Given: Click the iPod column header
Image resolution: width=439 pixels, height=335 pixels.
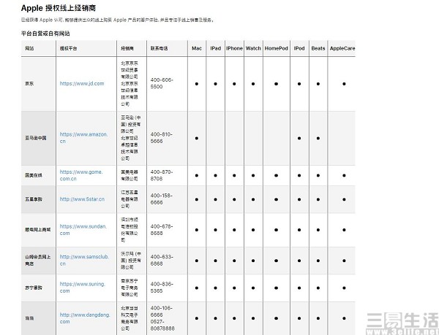Looking at the screenshot, I should click(x=299, y=48).
